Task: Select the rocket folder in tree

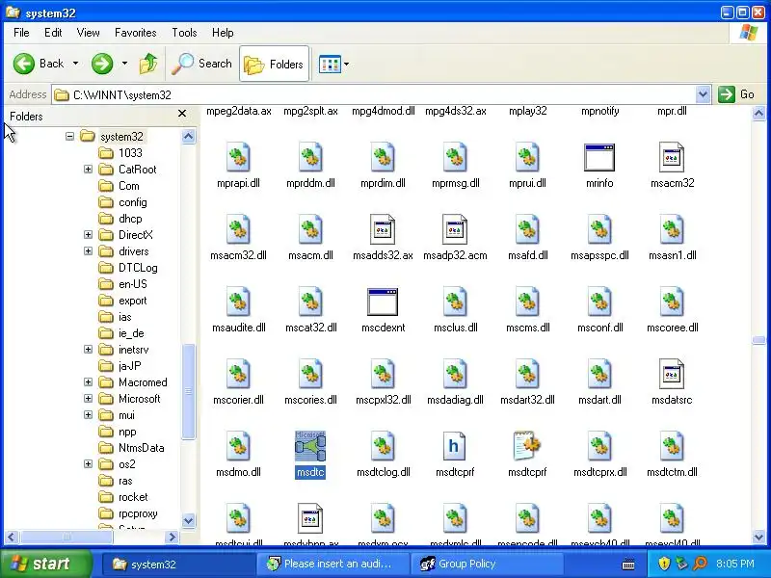Action: coord(133,497)
